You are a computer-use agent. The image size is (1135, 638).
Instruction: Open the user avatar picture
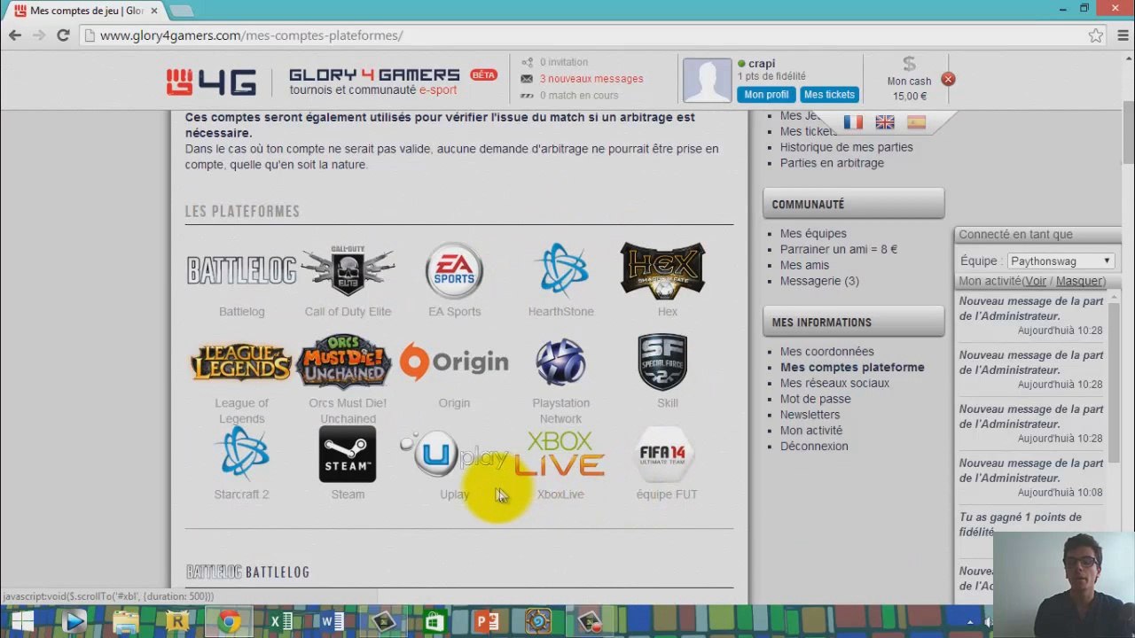pyautogui.click(x=707, y=80)
